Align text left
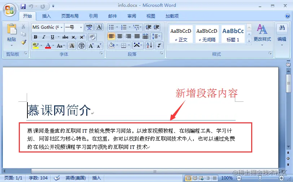Screen dimensions: 293x182 [111, 36]
